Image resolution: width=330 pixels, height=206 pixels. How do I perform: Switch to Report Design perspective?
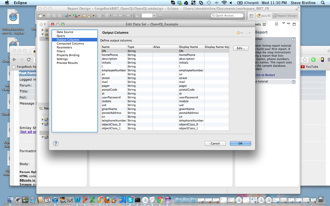click(x=285, y=16)
